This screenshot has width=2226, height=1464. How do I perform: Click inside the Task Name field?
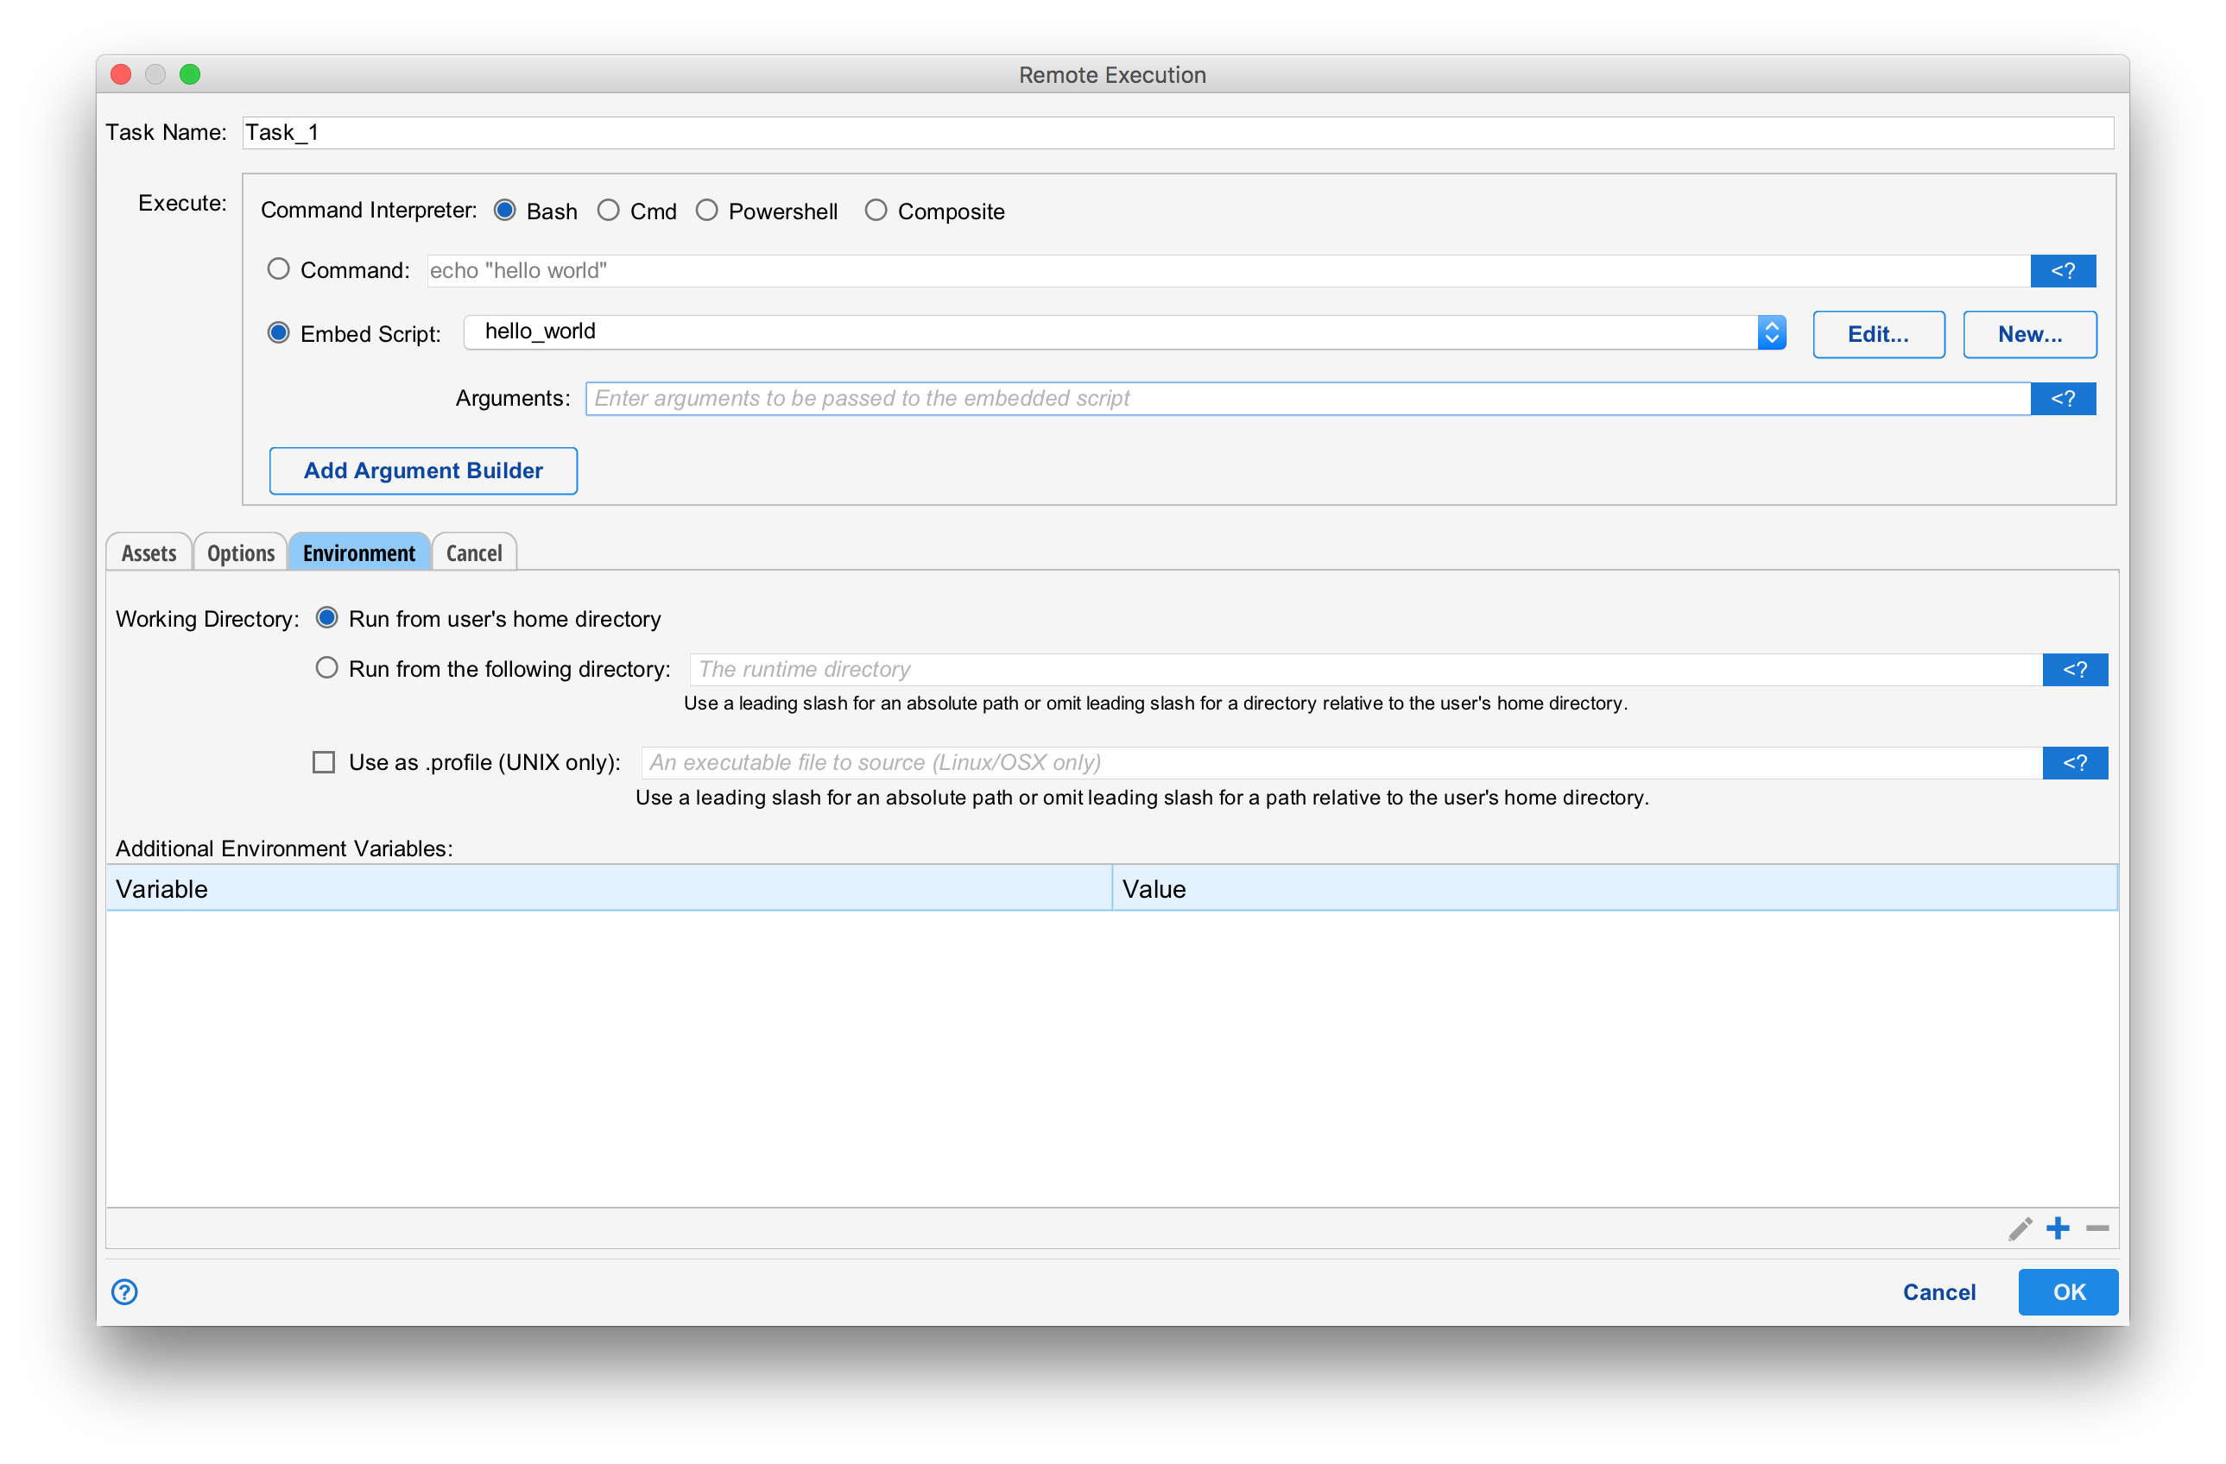[x=655, y=132]
